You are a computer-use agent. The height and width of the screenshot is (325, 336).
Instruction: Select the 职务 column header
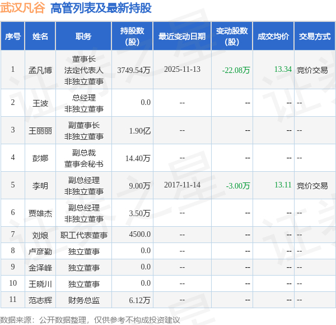83,36
